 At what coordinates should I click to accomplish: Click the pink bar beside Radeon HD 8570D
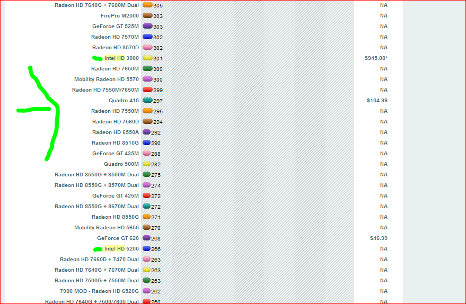[x=147, y=47]
